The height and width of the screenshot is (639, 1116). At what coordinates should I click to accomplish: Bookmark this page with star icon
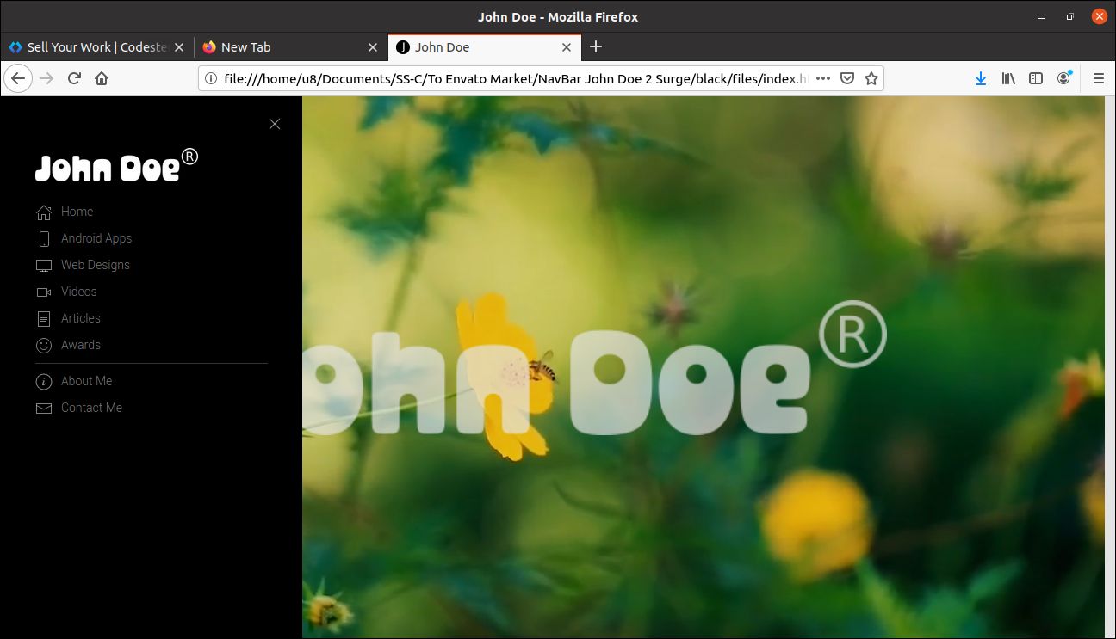(871, 78)
